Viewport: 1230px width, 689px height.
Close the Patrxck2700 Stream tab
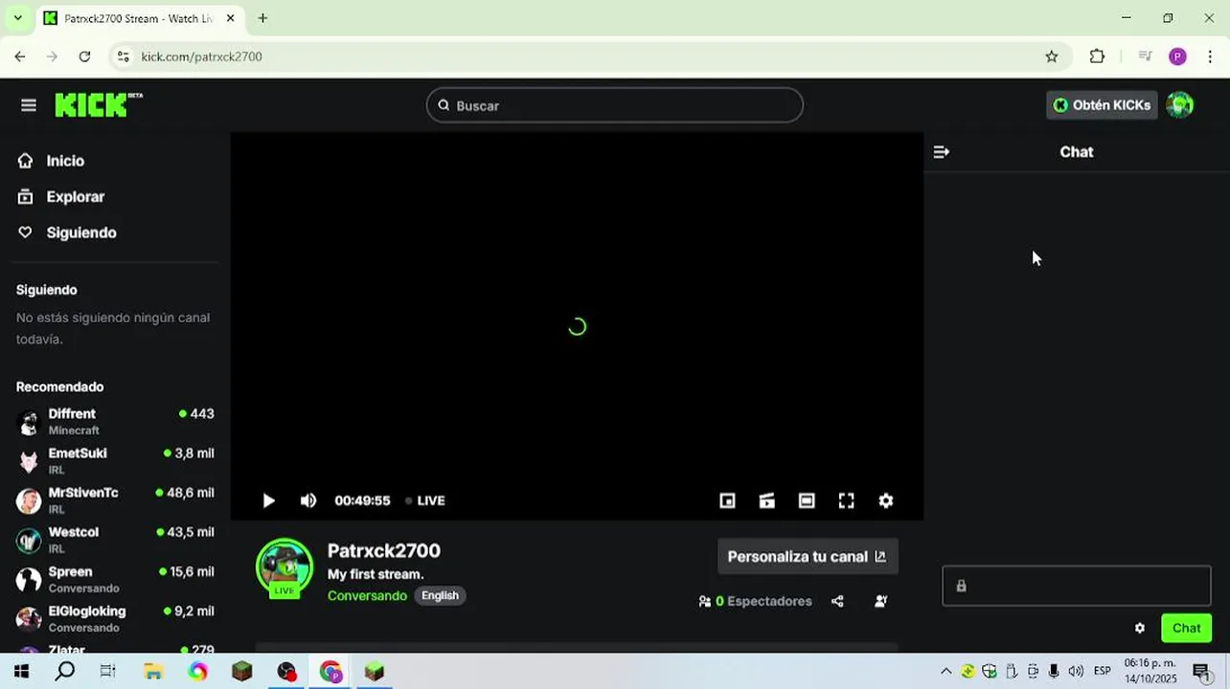(x=230, y=18)
